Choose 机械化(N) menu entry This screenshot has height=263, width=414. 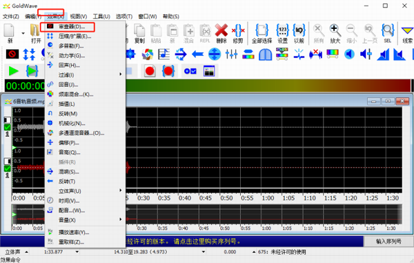pyautogui.click(x=85, y=124)
